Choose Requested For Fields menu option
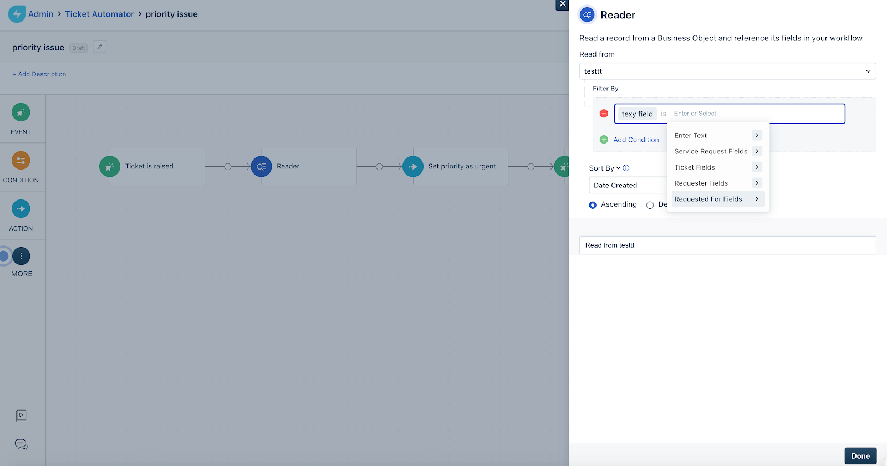 point(718,199)
